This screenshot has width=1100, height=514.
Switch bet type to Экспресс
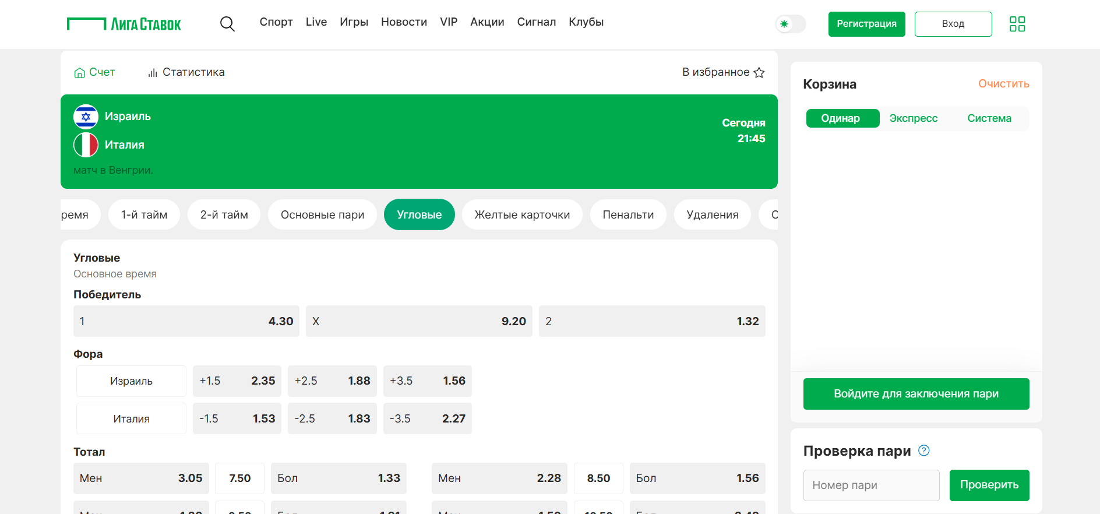(913, 118)
